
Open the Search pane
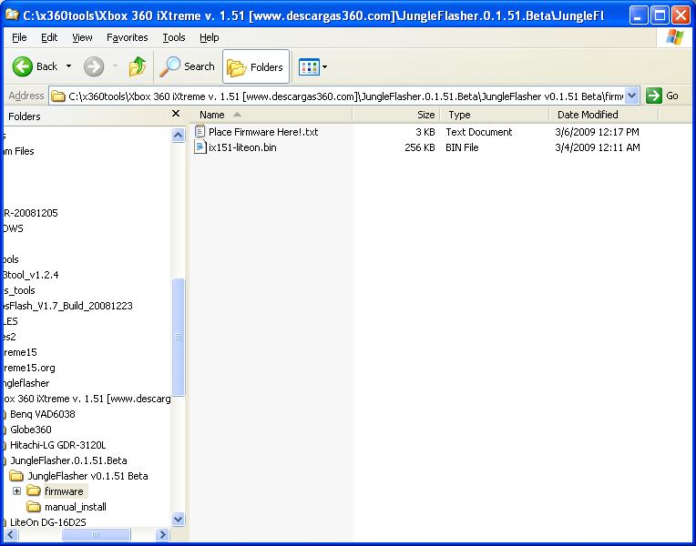point(187,66)
